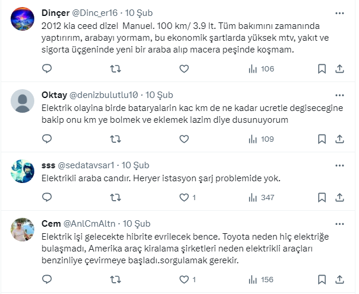Share Oktay's tweet
Viewport: 359px width, 294px height.
[340, 139]
